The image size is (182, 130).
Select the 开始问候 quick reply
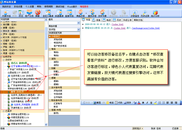pyautogui.click(x=58, y=39)
